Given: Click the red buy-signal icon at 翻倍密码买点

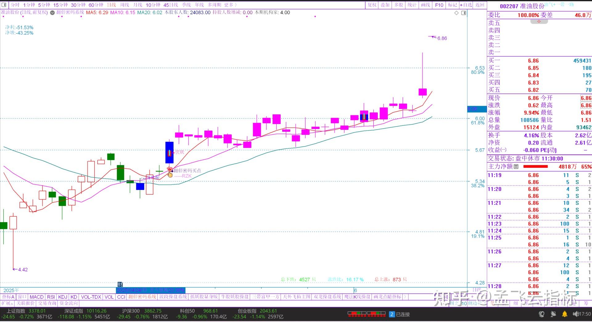Looking at the screenshot, I should [169, 169].
